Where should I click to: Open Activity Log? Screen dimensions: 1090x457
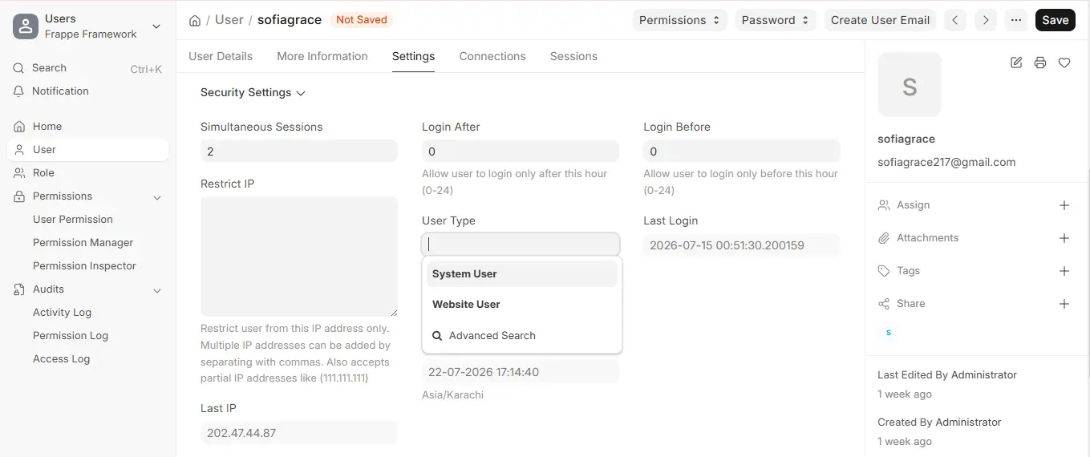(x=62, y=313)
